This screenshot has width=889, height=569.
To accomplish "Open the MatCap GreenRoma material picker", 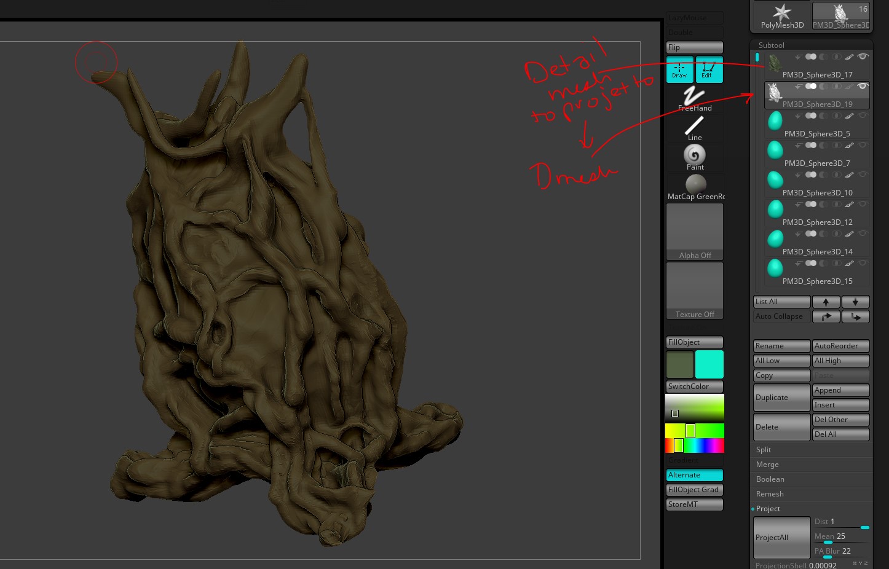I will click(x=695, y=184).
